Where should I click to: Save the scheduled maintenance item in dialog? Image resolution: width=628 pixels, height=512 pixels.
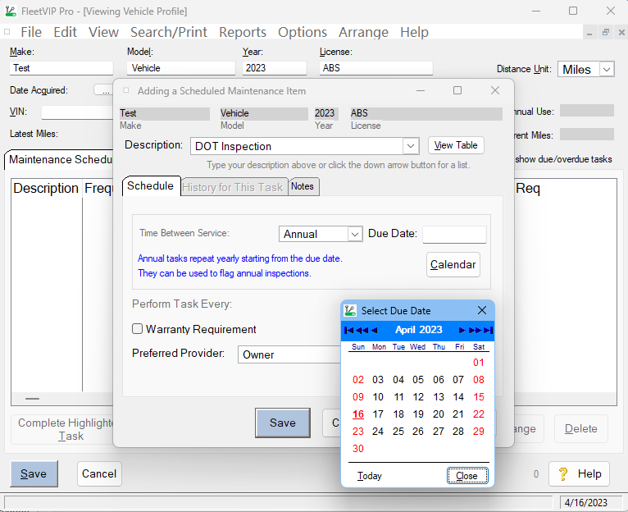(x=283, y=423)
